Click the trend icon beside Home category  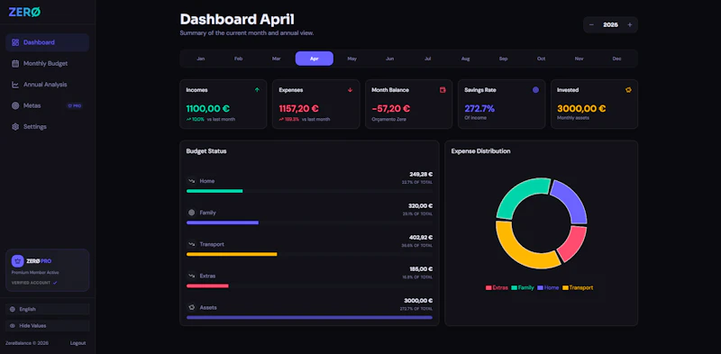pyautogui.click(x=191, y=181)
